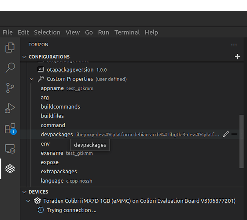The image size is (247, 220).
Task: Collapse the CONFIGURATIONS section
Action: 24,57
